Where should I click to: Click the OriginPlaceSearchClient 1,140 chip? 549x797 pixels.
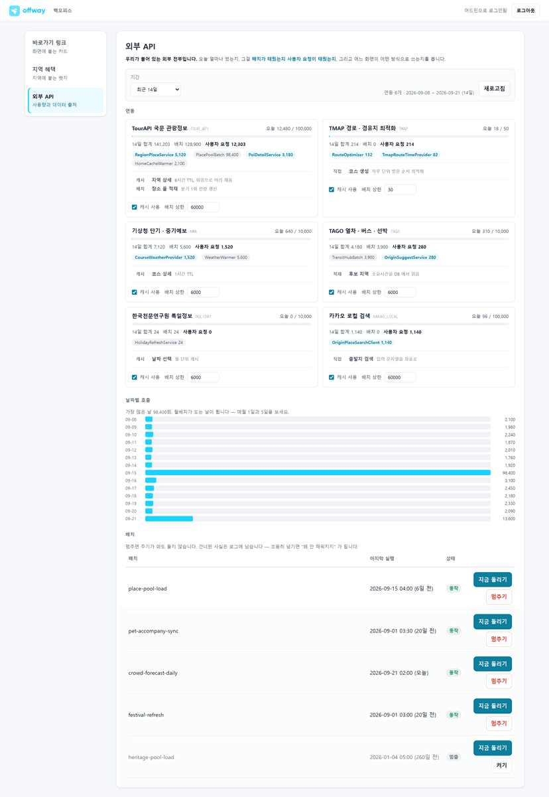pyautogui.click(x=361, y=342)
